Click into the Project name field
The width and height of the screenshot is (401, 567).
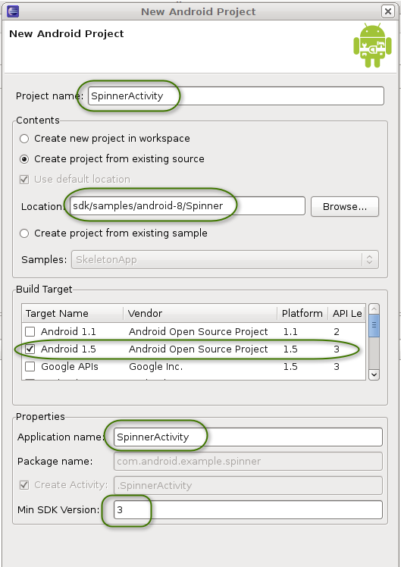pyautogui.click(x=236, y=96)
